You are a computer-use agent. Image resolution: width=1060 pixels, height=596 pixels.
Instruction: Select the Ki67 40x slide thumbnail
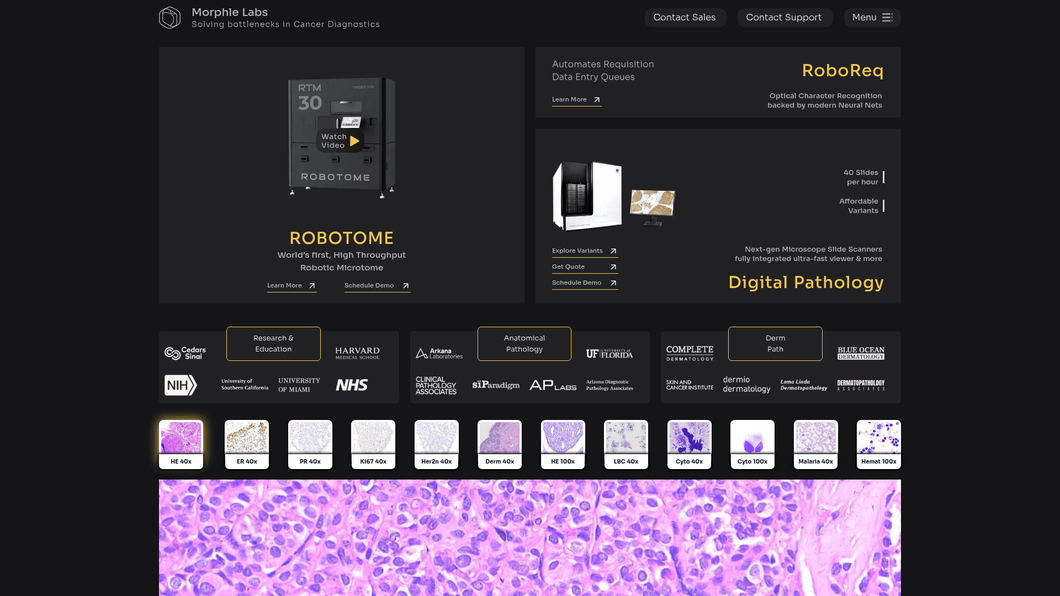pyautogui.click(x=373, y=445)
